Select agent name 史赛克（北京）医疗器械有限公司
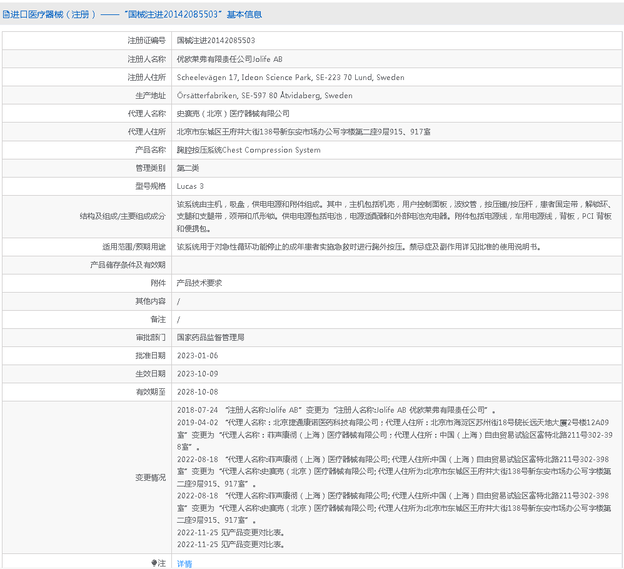The image size is (624, 569). click(x=233, y=114)
